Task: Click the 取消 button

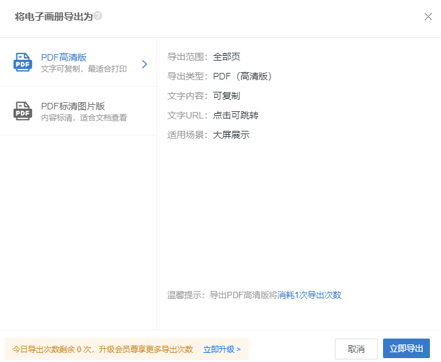Action: click(356, 349)
